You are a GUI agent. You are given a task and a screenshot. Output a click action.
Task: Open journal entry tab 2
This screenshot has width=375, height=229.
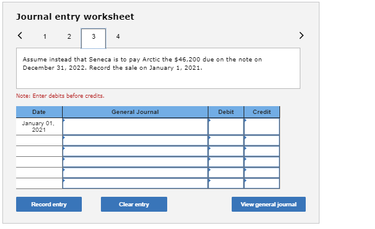point(69,36)
